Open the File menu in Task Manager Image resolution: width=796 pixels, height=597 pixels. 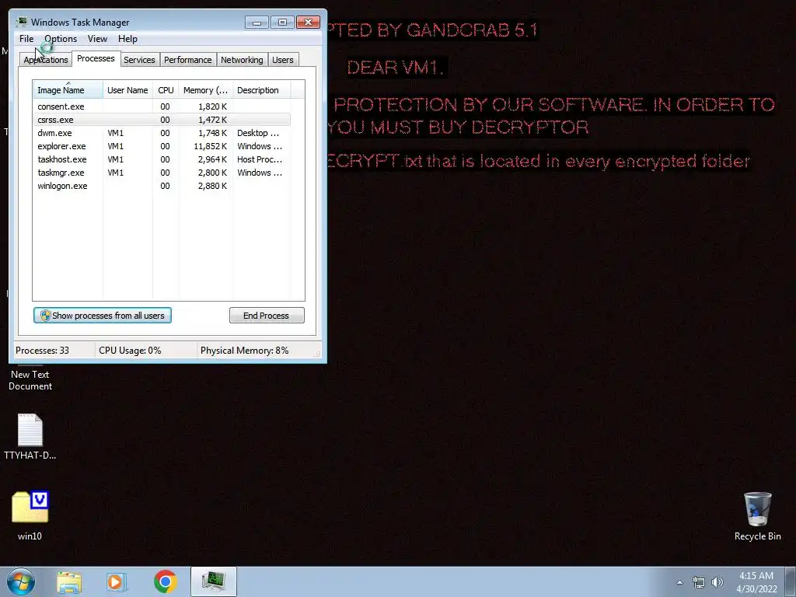[26, 39]
